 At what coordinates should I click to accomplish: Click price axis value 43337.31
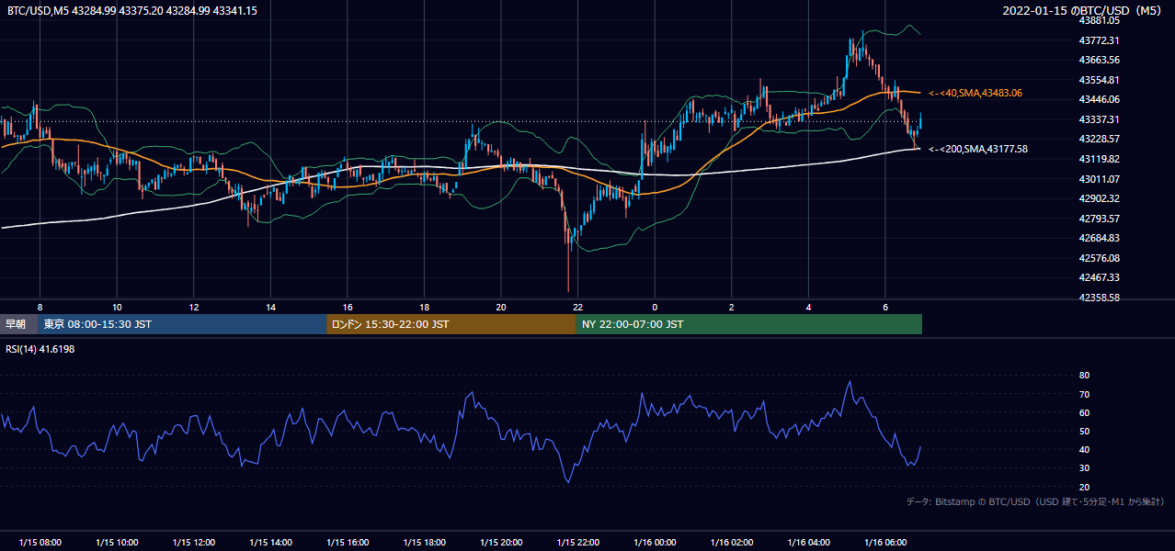coord(1099,119)
